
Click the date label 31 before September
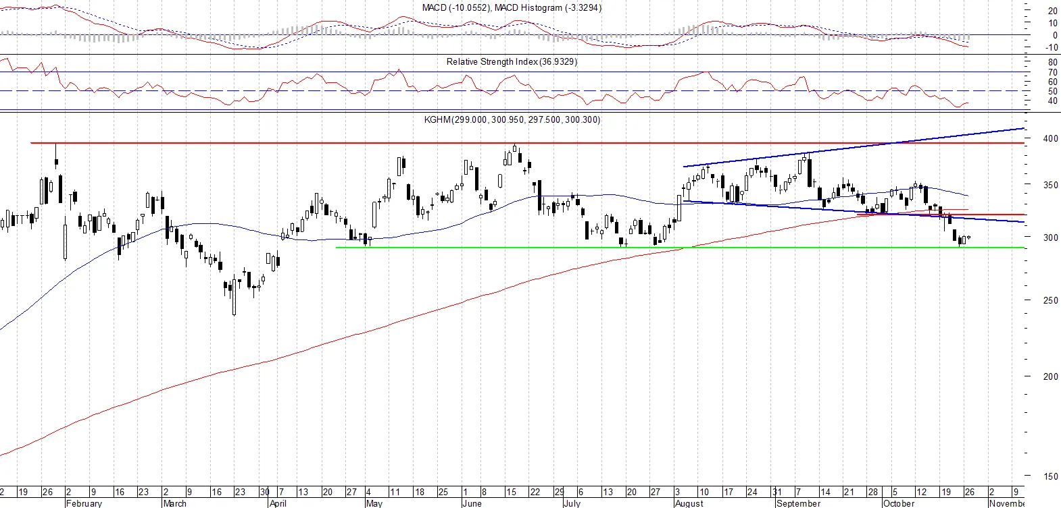coord(777,492)
